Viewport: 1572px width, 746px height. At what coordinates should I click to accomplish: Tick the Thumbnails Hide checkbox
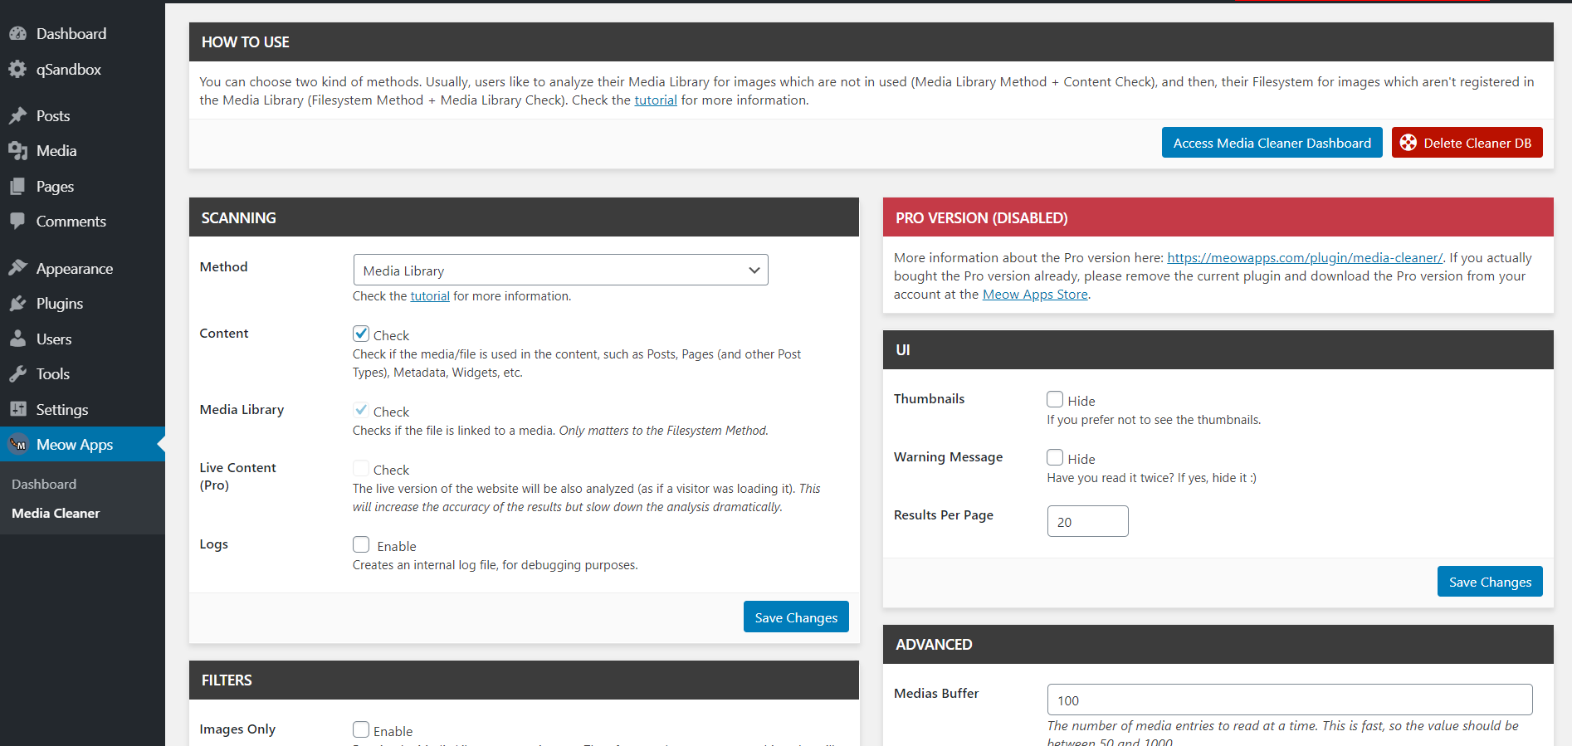coord(1055,399)
